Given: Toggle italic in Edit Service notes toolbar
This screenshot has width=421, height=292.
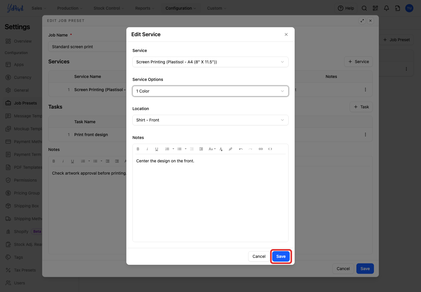Looking at the screenshot, I should [x=147, y=149].
